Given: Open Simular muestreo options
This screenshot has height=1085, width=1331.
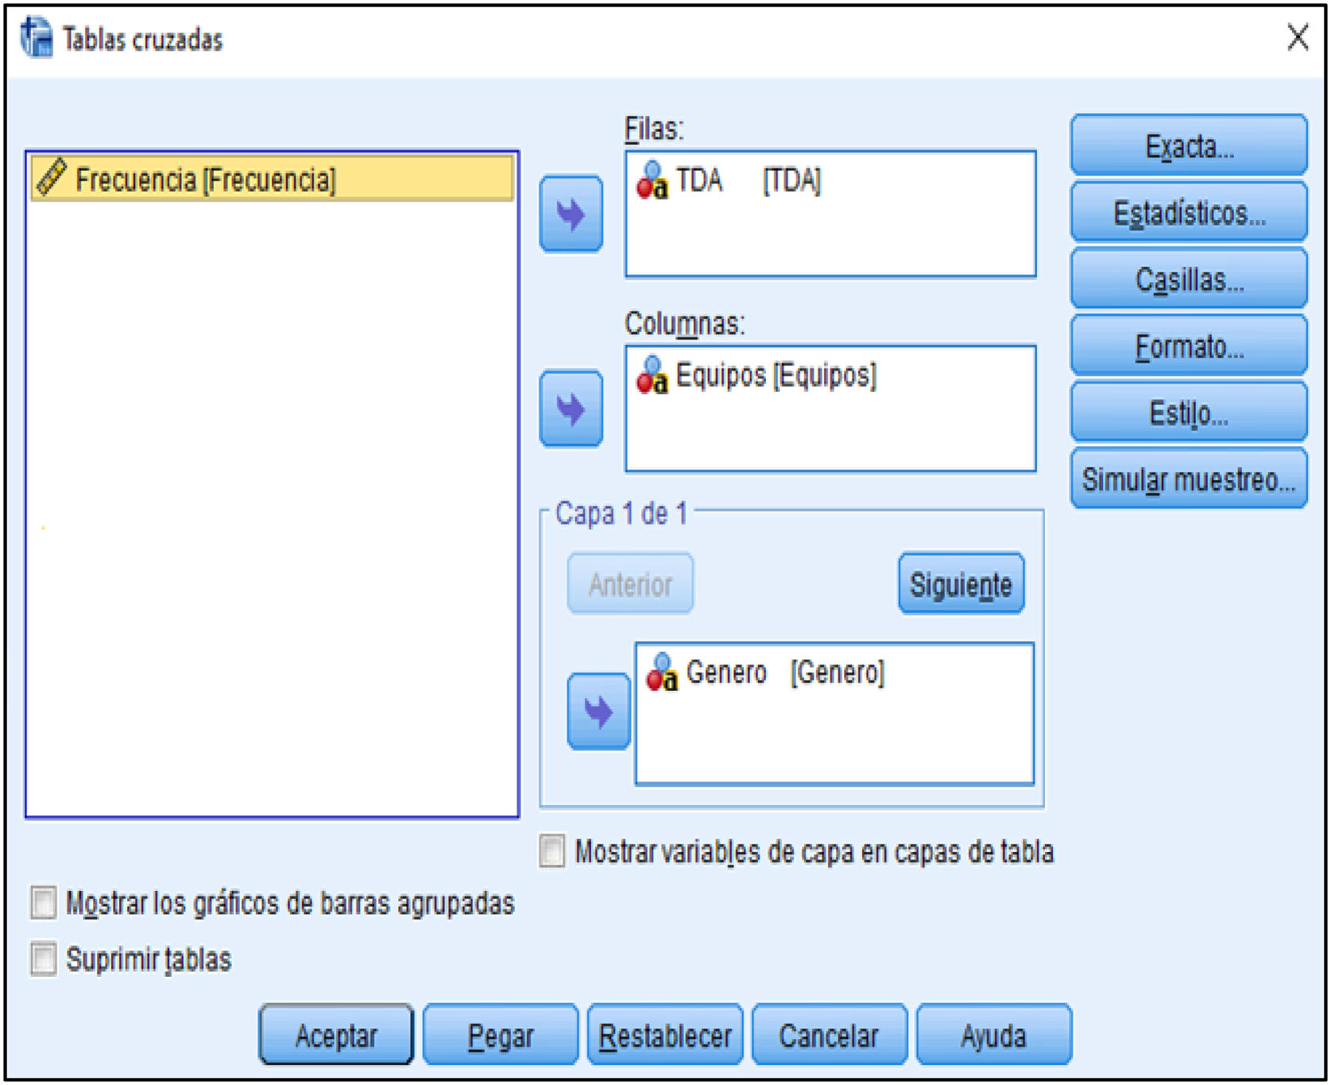Looking at the screenshot, I should [x=1189, y=479].
